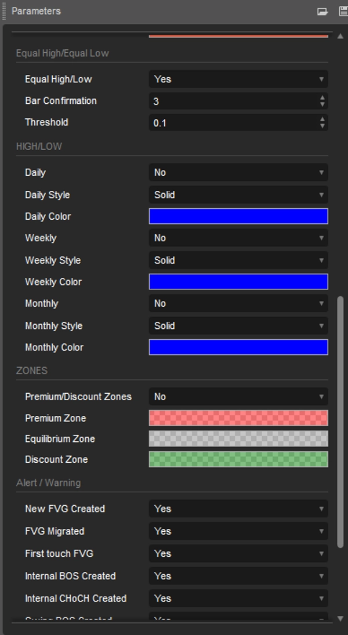Open the Premium Zone color picker
The height and width of the screenshot is (635, 348).
[238, 418]
